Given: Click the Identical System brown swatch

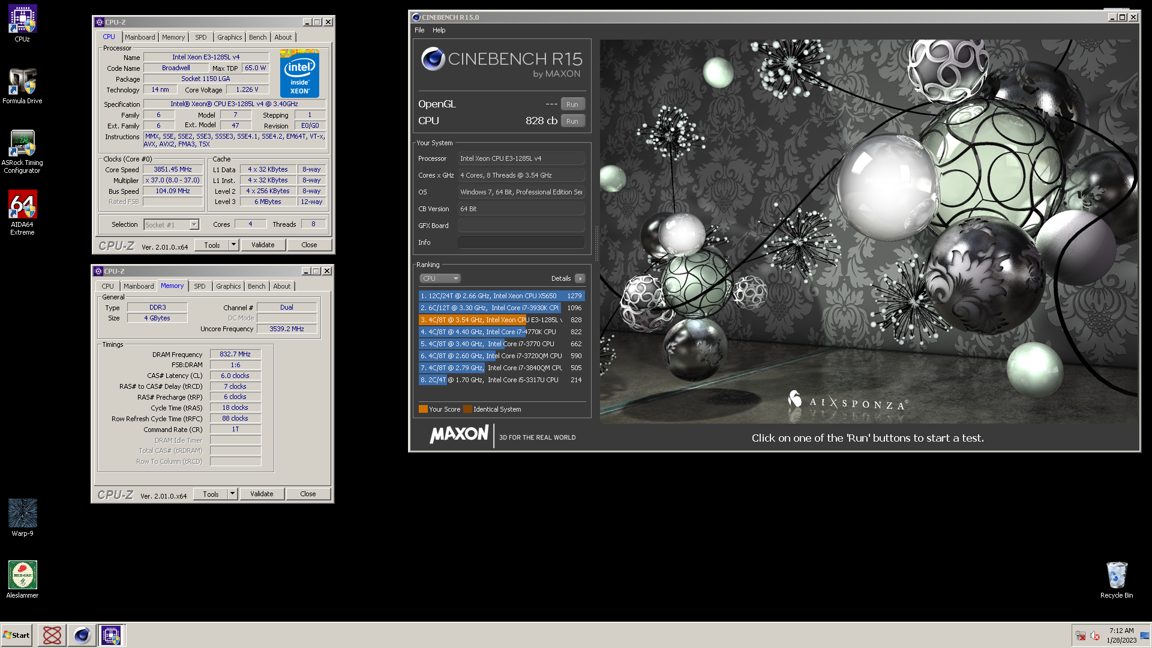Looking at the screenshot, I should pos(467,409).
